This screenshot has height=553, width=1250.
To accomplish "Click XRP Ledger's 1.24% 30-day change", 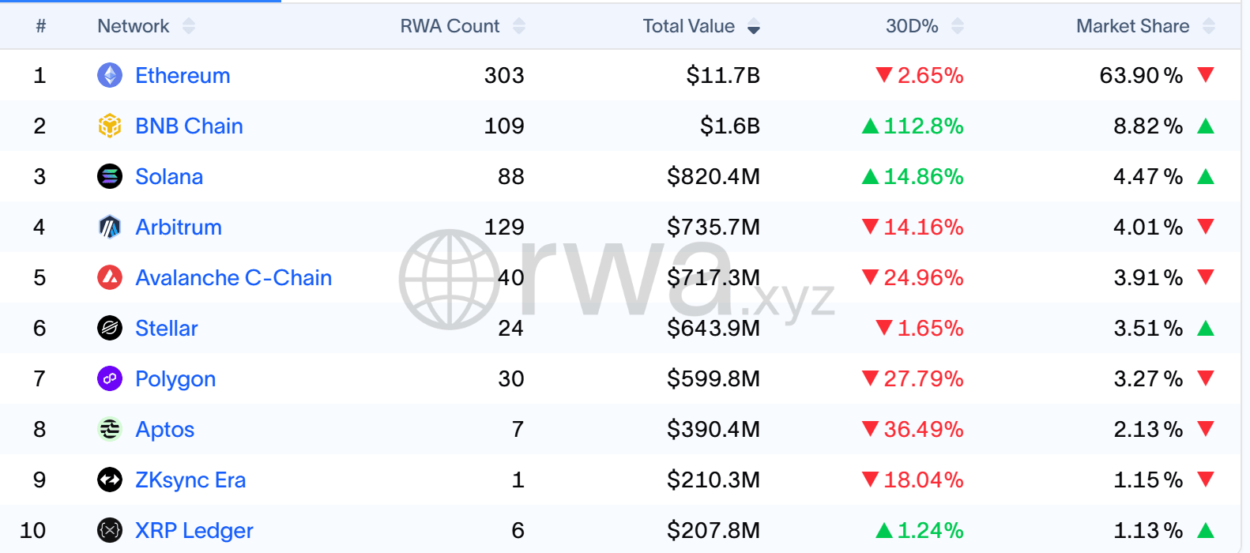I will pos(920,530).
